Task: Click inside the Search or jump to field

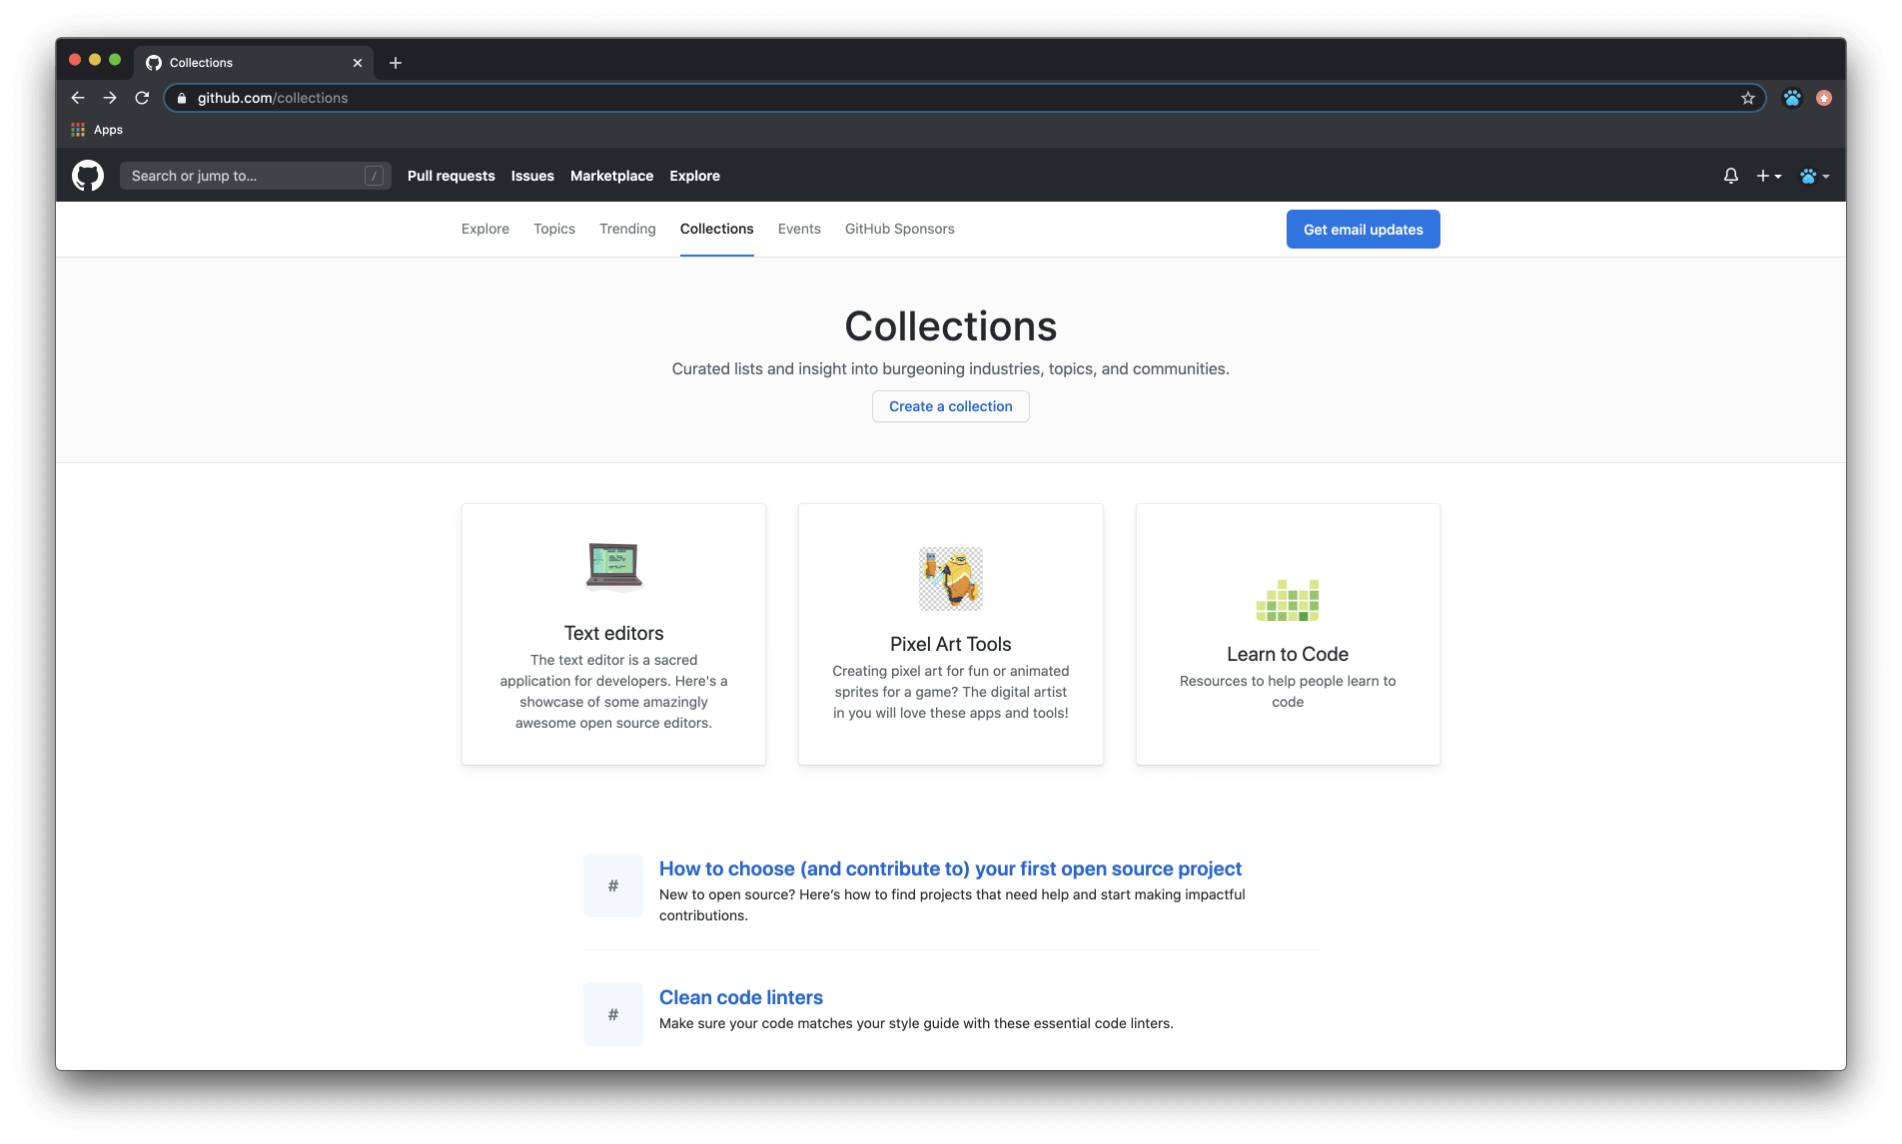Action: 256,176
